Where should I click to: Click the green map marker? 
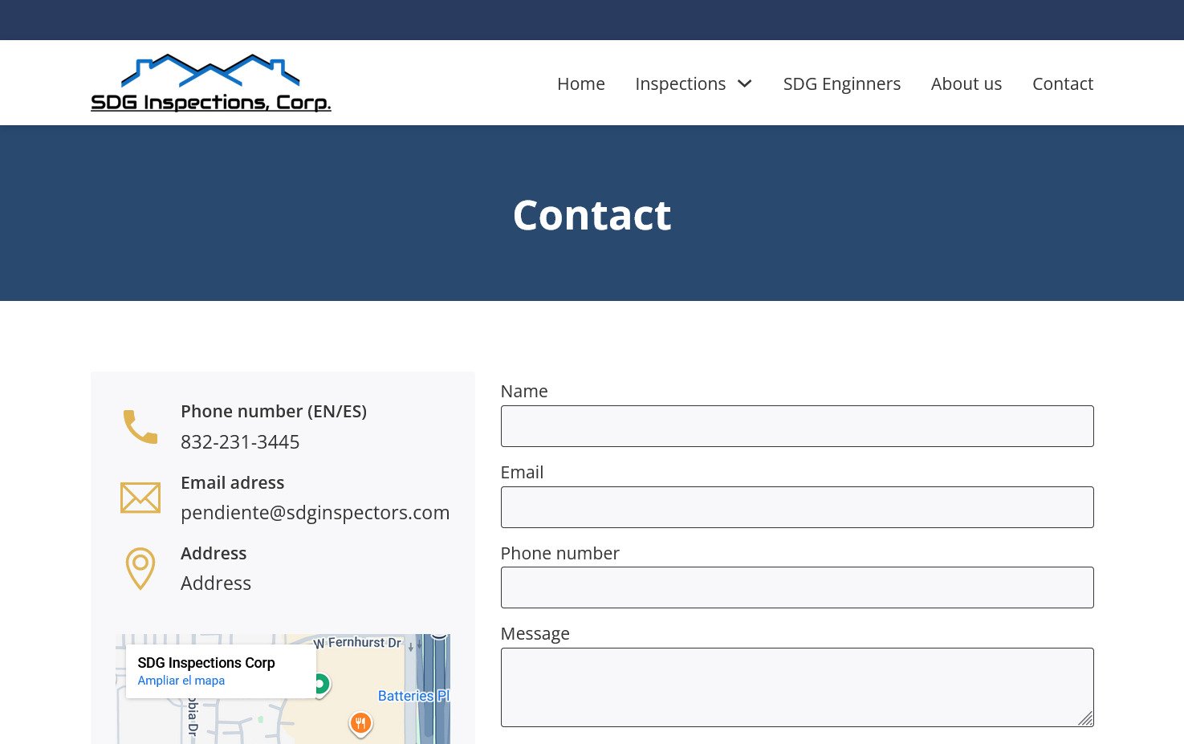point(321,684)
